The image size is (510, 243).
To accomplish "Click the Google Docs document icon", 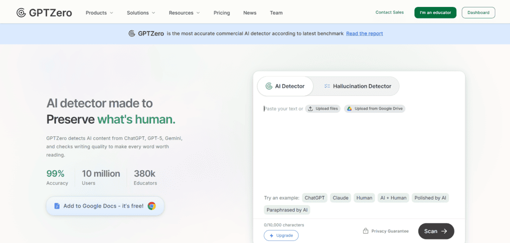I will (x=57, y=206).
